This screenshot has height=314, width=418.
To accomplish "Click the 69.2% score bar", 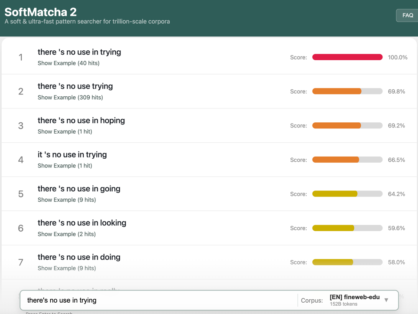I will click(x=347, y=125).
